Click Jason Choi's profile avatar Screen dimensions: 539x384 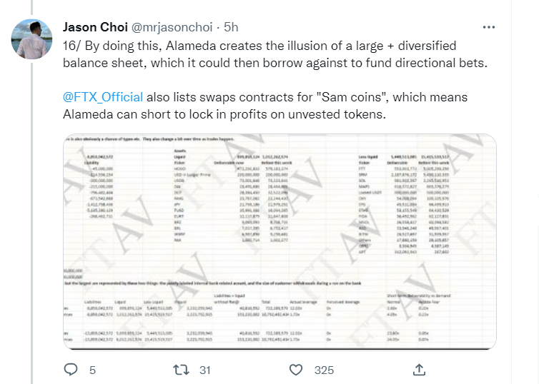click(31, 39)
